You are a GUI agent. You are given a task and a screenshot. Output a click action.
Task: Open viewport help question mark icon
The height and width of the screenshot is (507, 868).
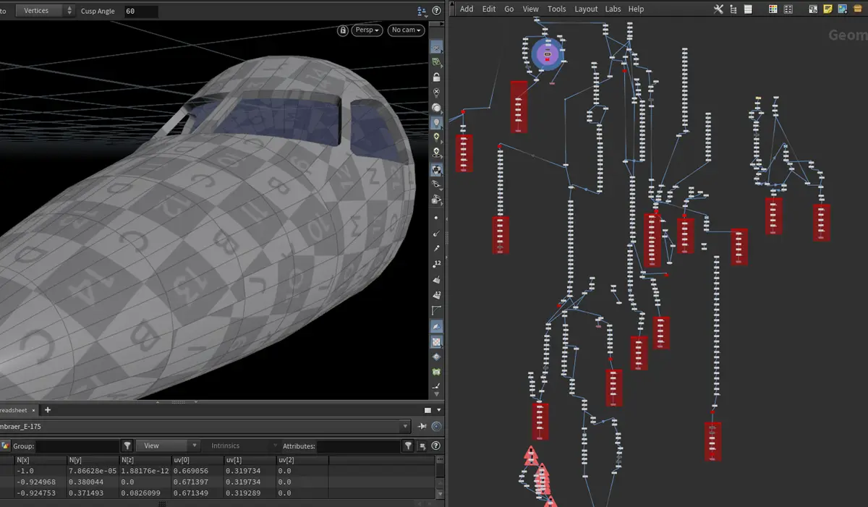(437, 11)
